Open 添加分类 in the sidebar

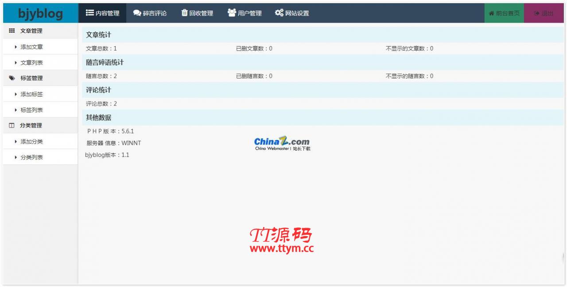pyautogui.click(x=40, y=142)
